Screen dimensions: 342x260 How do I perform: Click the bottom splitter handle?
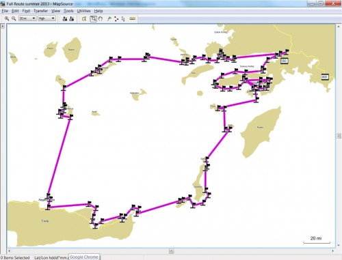pyautogui.click(x=171, y=251)
